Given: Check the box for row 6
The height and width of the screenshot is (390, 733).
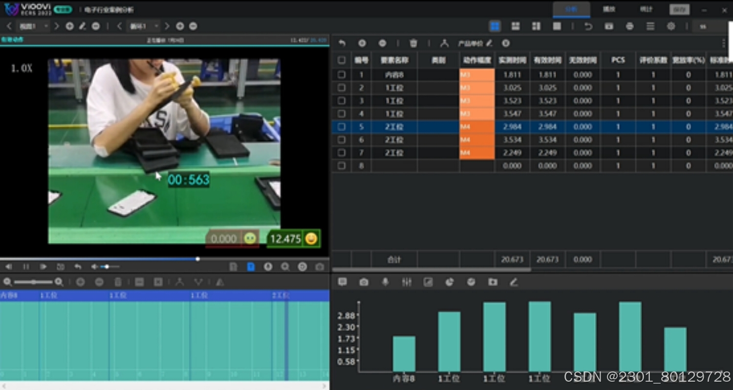Looking at the screenshot, I should [x=342, y=140].
